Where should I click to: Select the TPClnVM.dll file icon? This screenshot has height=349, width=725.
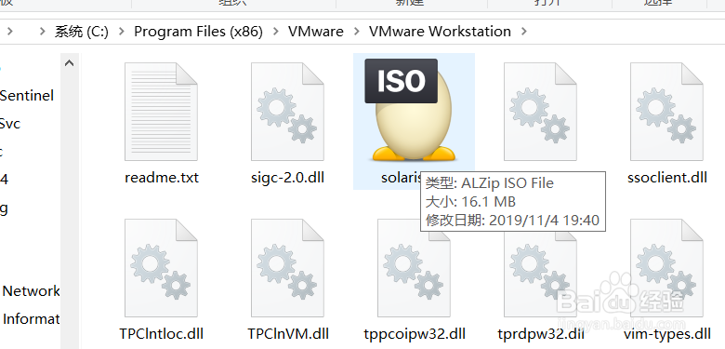point(287,268)
